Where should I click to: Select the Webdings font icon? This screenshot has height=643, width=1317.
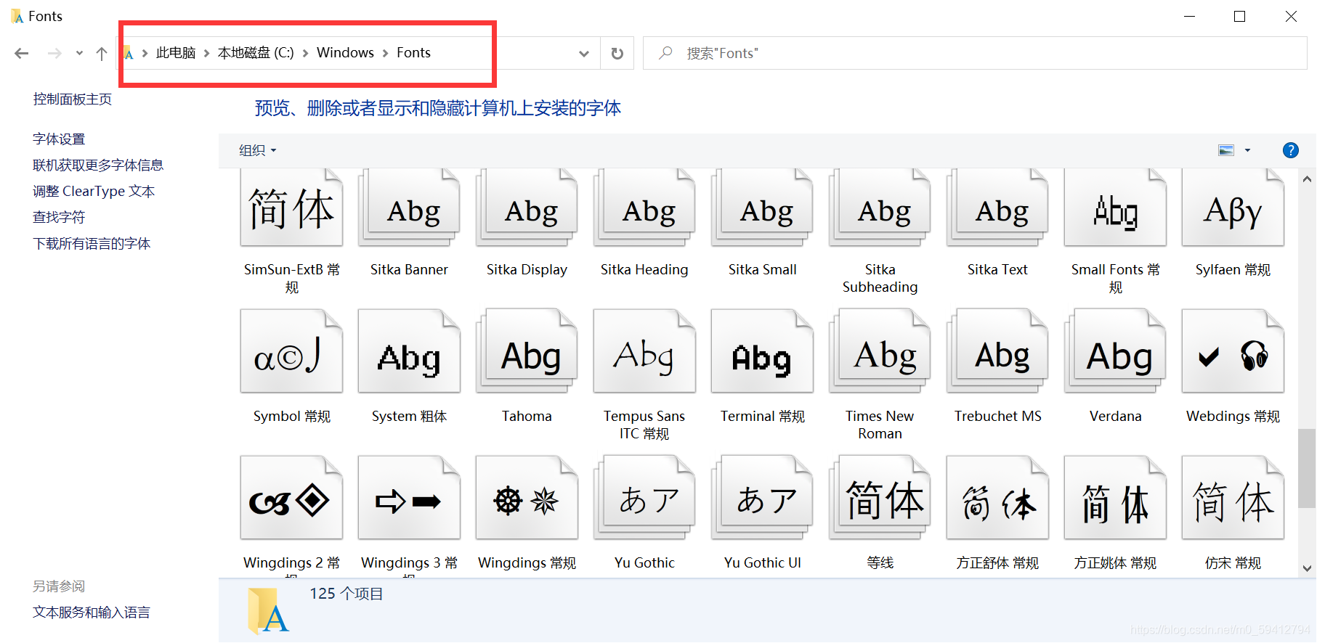(x=1233, y=351)
